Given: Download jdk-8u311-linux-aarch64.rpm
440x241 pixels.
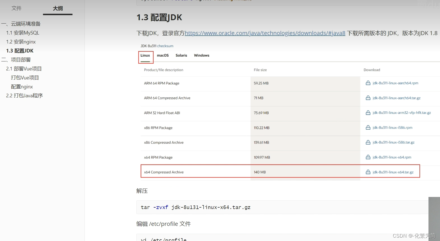Looking at the screenshot, I should 395,83.
